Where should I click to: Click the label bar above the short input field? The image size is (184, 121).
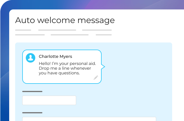32,91
